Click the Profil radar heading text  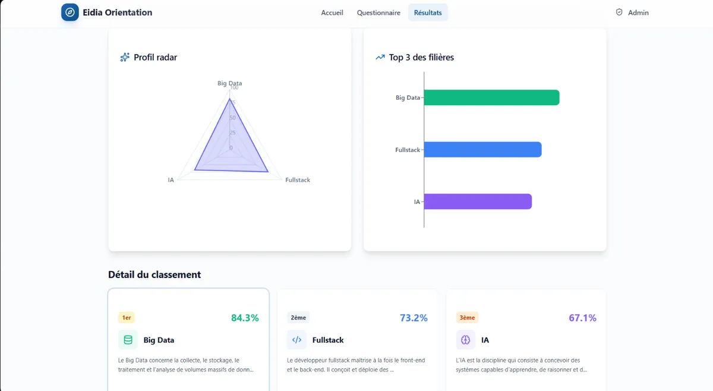tap(155, 58)
